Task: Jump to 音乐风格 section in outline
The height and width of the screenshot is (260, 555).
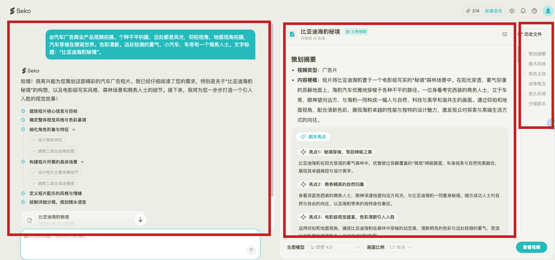Action: pos(537,94)
